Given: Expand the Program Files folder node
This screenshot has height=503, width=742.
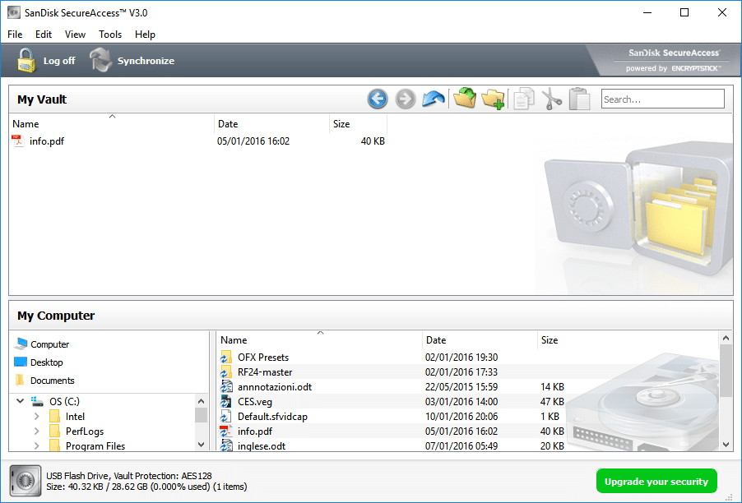Looking at the screenshot, I should click(37, 445).
